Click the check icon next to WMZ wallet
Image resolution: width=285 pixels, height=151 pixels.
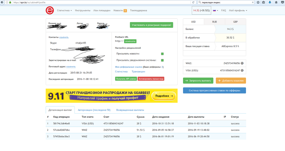point(242,63)
